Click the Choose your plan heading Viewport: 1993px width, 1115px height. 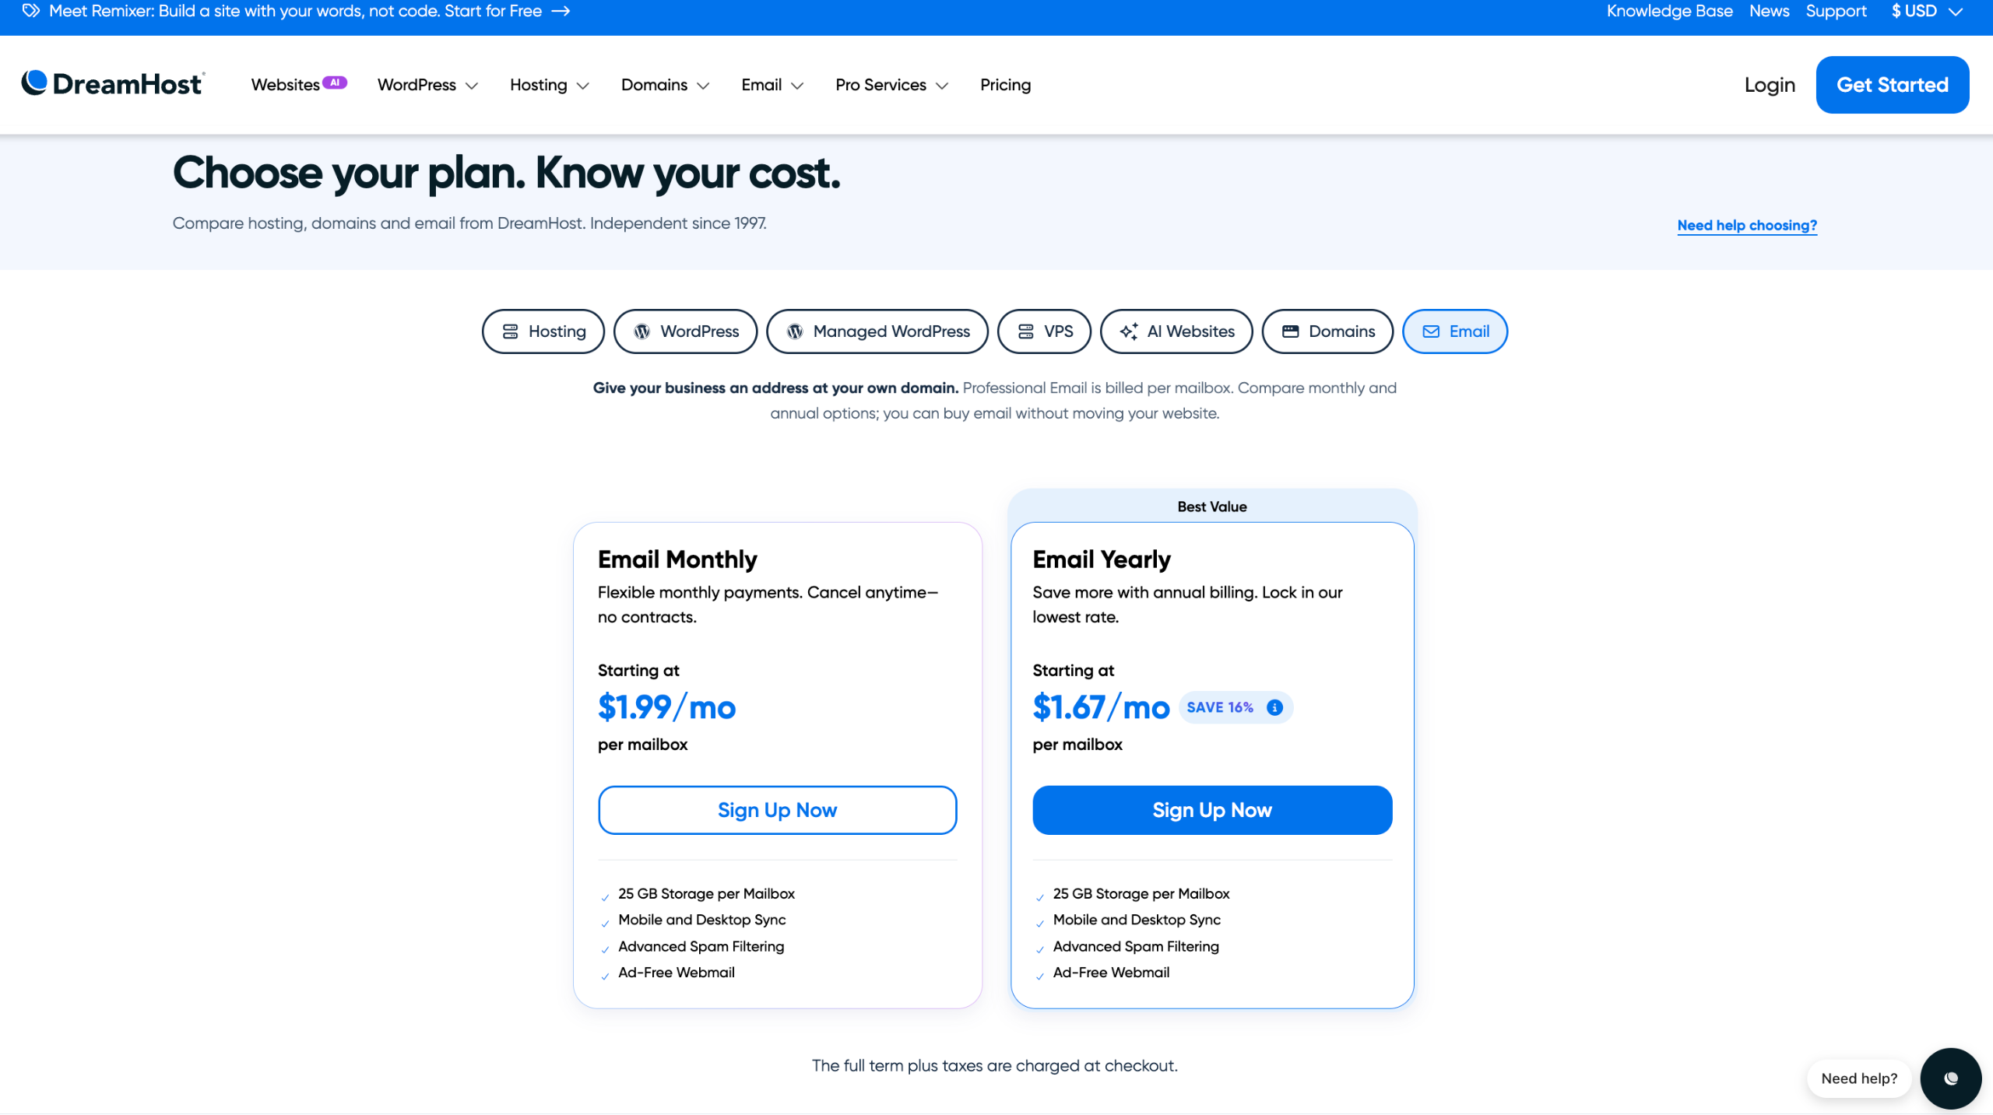point(507,173)
